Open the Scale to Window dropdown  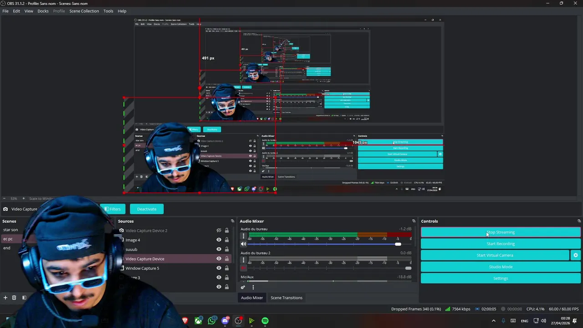[41, 199]
